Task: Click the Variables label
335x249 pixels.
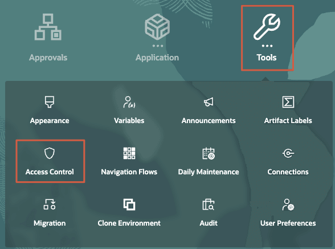Action: point(129,121)
